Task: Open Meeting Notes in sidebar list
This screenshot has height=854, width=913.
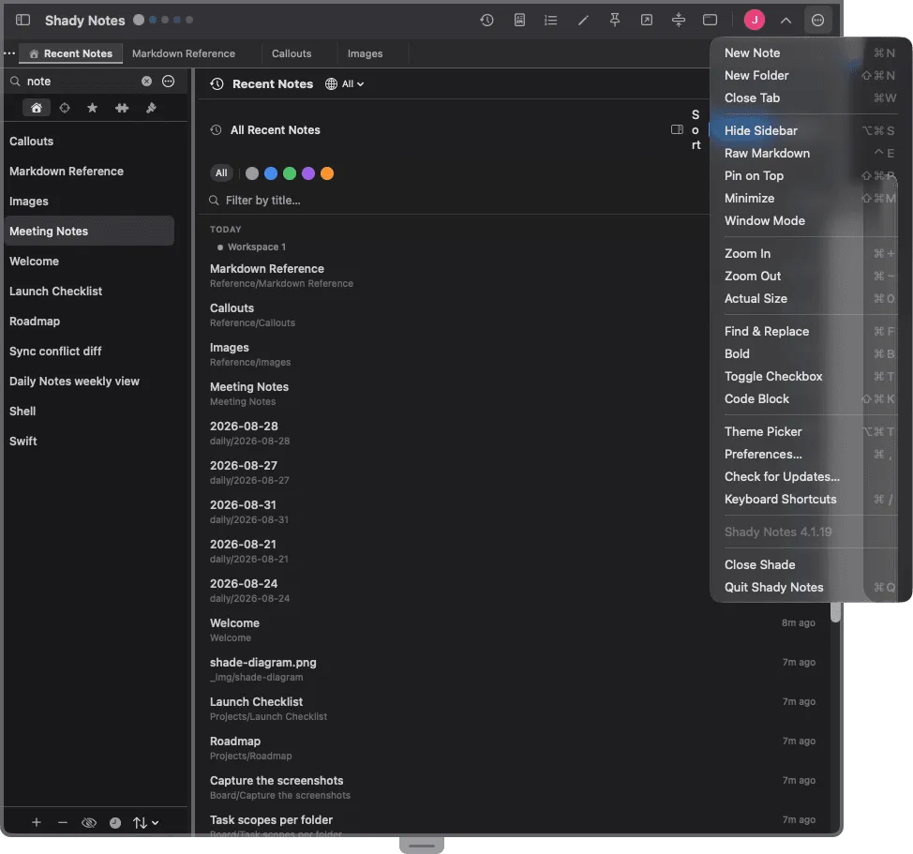Action: (x=89, y=232)
